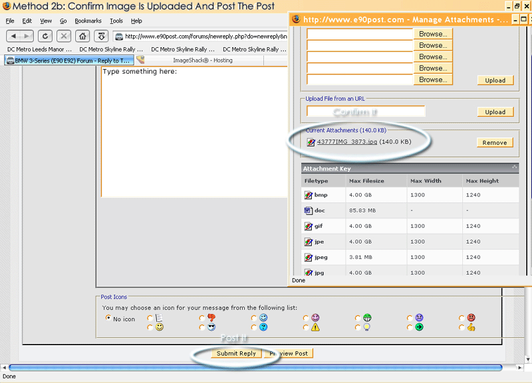Click the thumbs-down post icon
The image size is (532, 383).
point(211,318)
